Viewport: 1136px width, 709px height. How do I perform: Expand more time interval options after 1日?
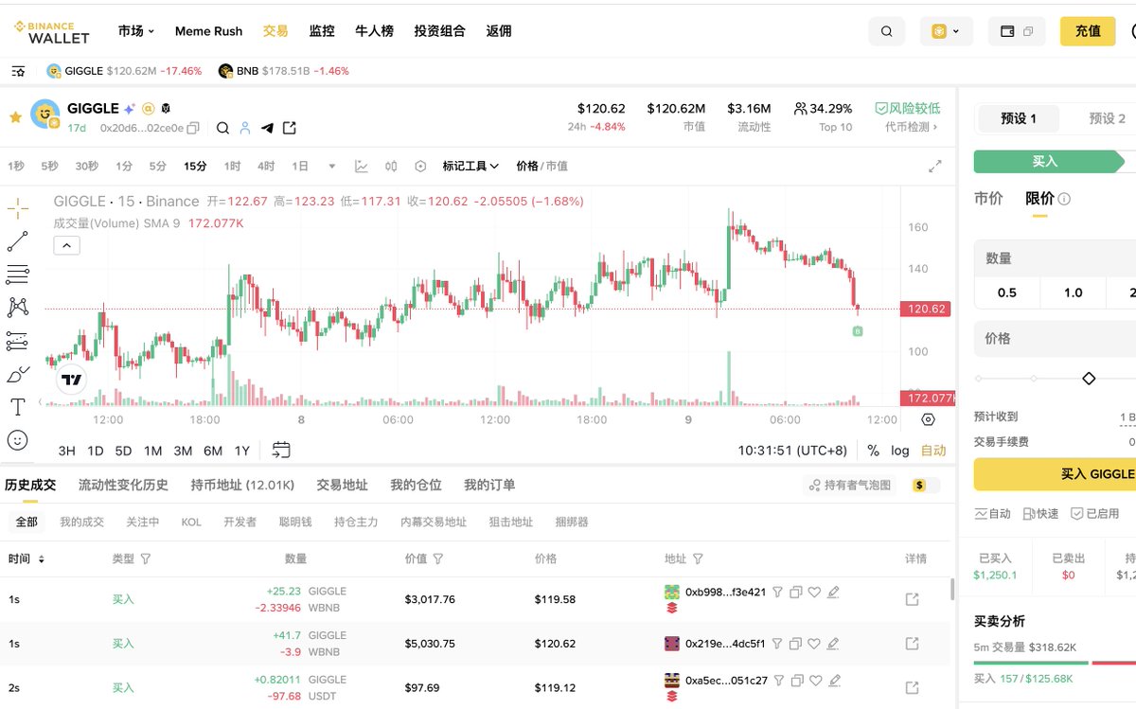tap(332, 167)
